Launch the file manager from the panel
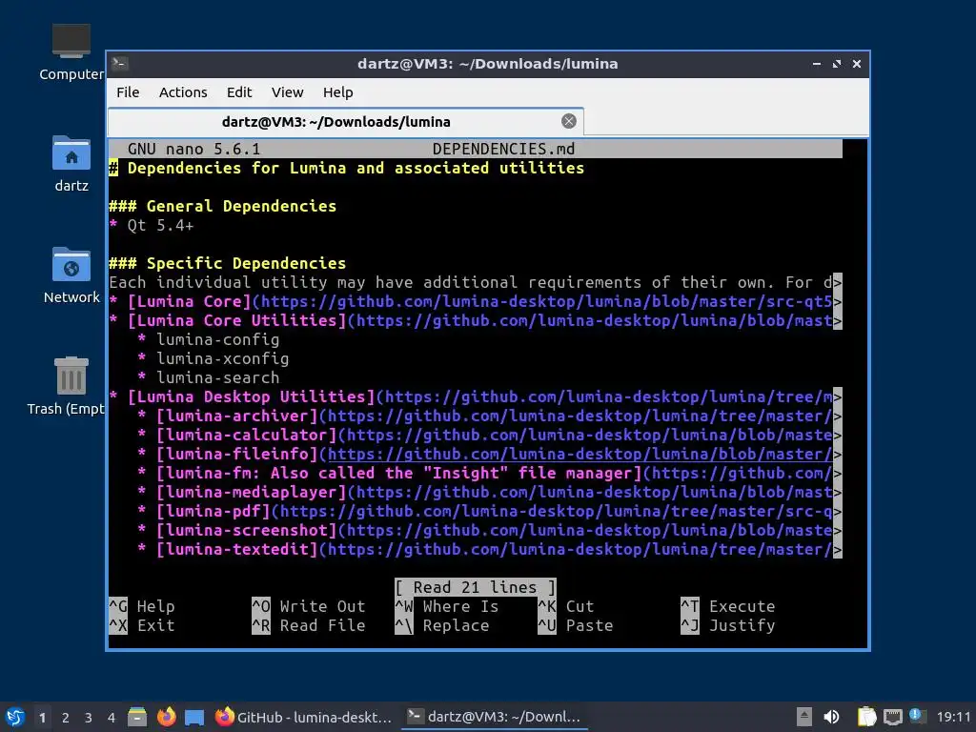976x732 pixels. point(137,717)
